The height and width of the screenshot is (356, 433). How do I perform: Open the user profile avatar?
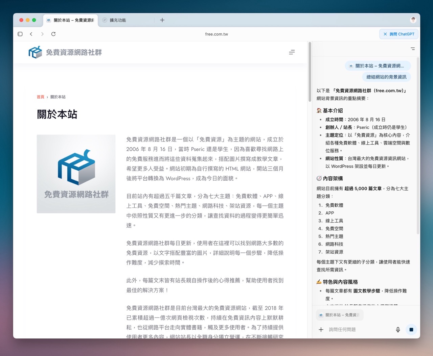pos(413,20)
